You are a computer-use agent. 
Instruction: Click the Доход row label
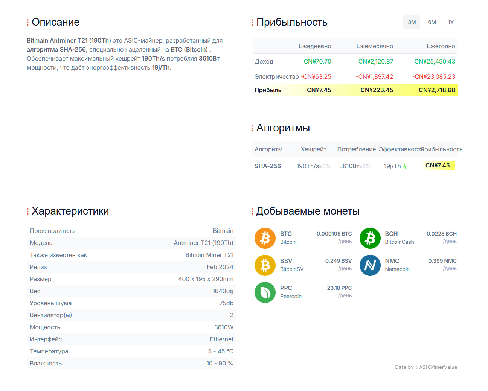click(264, 61)
